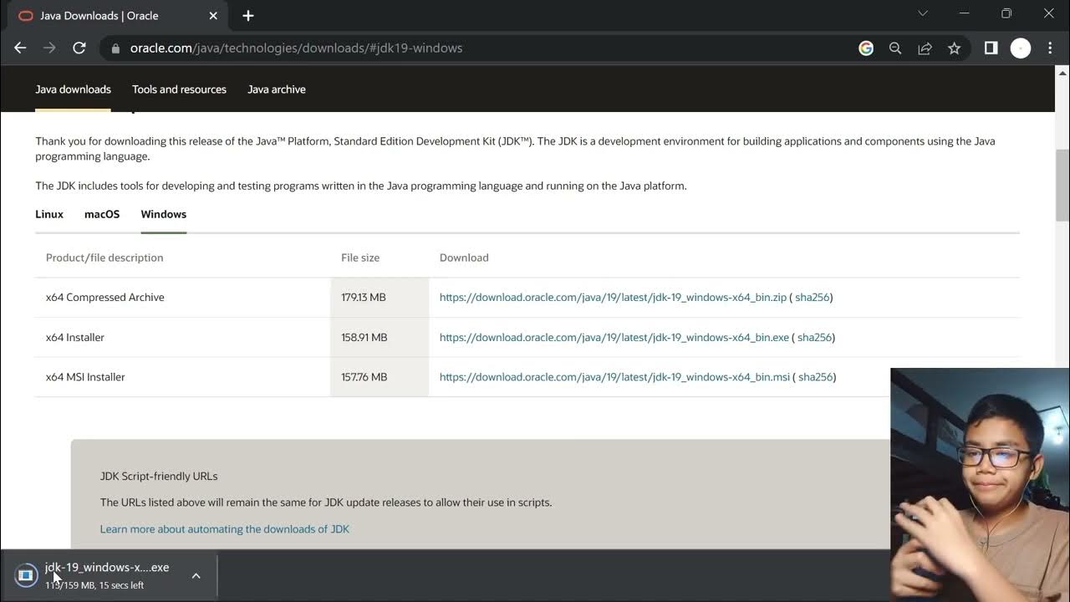Open the Chrome profile avatar
1070x602 pixels.
tap(1021, 48)
